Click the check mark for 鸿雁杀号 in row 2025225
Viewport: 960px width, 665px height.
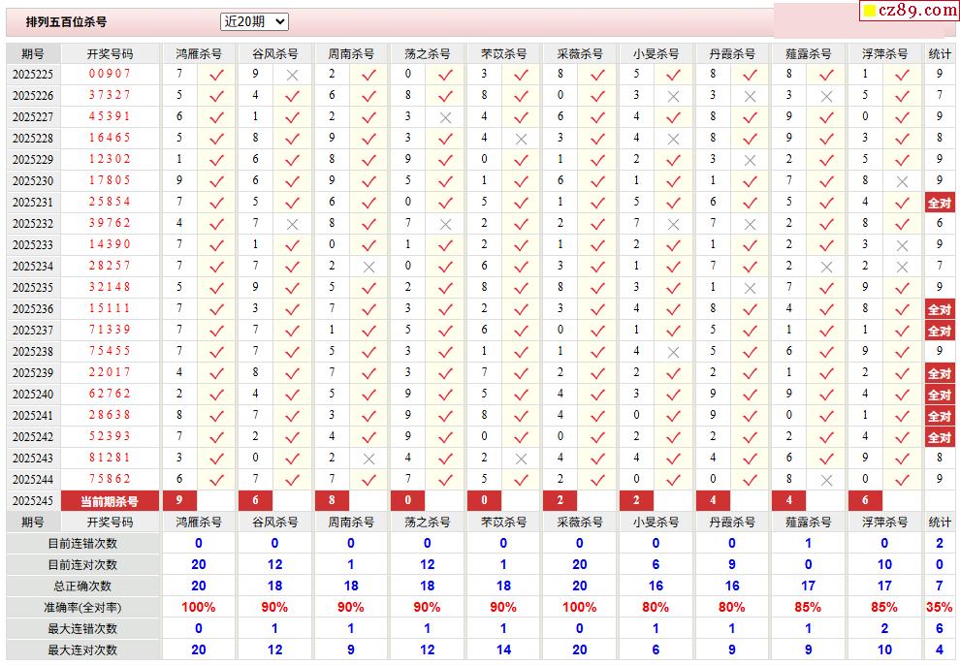click(x=216, y=76)
